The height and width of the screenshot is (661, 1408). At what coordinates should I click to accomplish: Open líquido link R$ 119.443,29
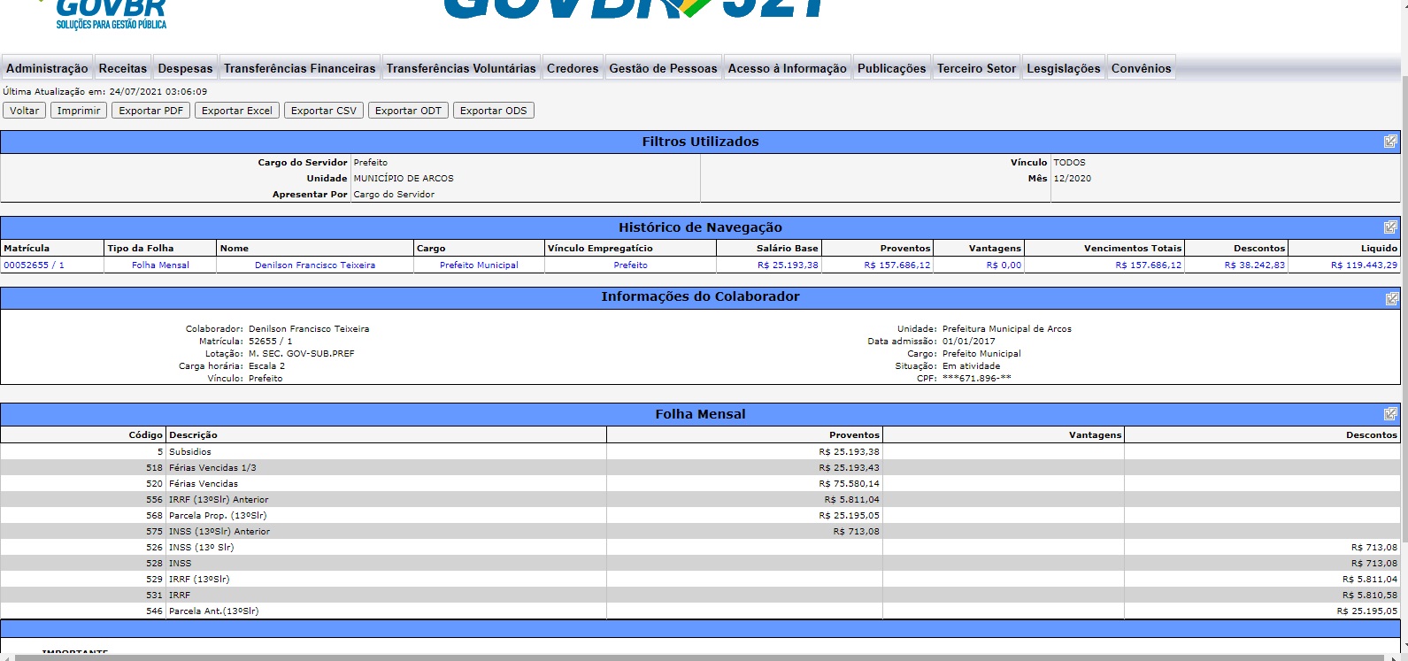point(1364,265)
